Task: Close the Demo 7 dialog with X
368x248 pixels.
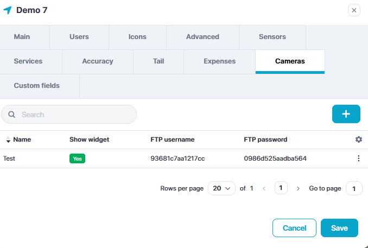Action: pos(354,10)
